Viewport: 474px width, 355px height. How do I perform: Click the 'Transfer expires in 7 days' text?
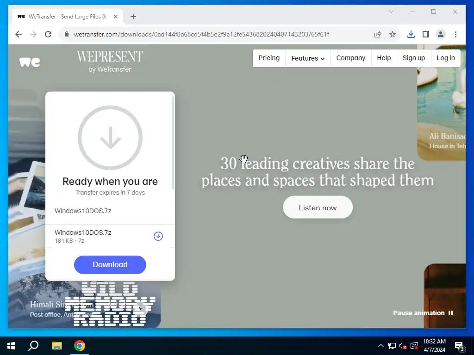tap(110, 193)
